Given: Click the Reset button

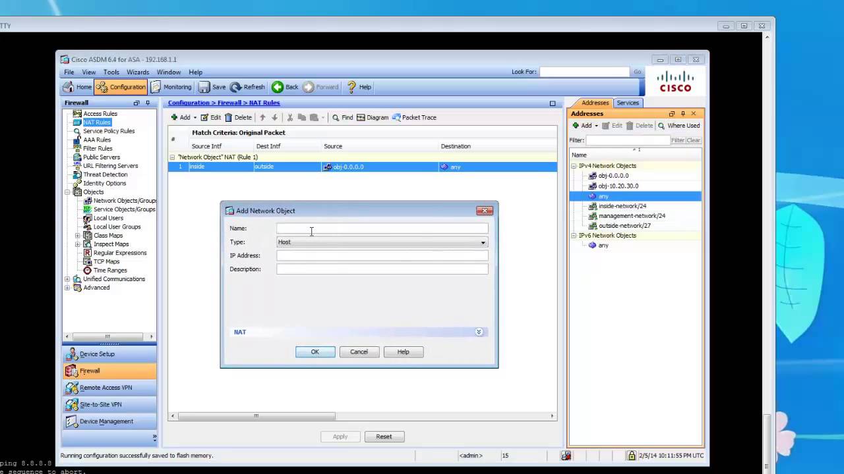Looking at the screenshot, I should click(x=384, y=436).
